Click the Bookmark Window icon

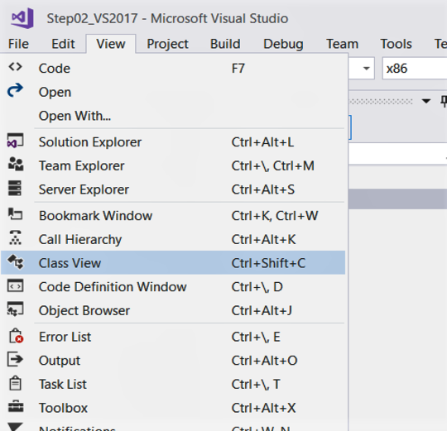click(15, 214)
